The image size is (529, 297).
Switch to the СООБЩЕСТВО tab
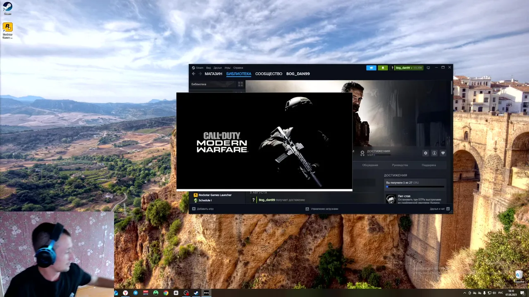click(x=269, y=74)
